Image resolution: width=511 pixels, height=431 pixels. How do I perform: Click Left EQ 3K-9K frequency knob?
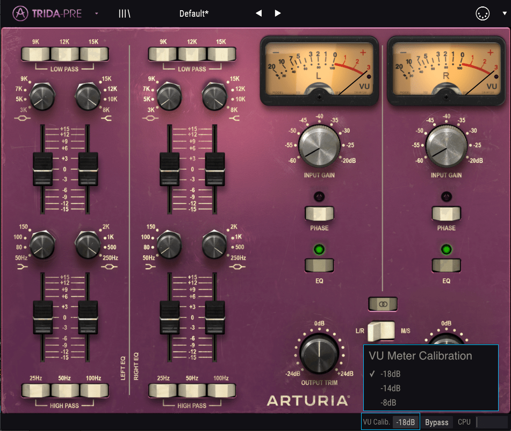[x=42, y=97]
